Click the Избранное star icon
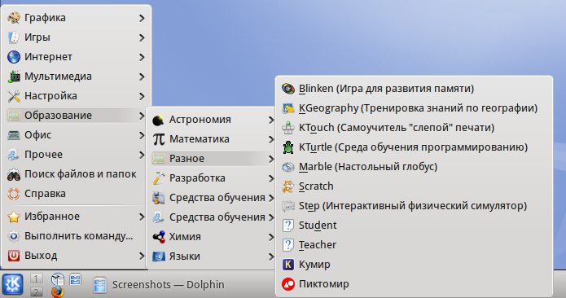566x298 pixels. click(14, 217)
